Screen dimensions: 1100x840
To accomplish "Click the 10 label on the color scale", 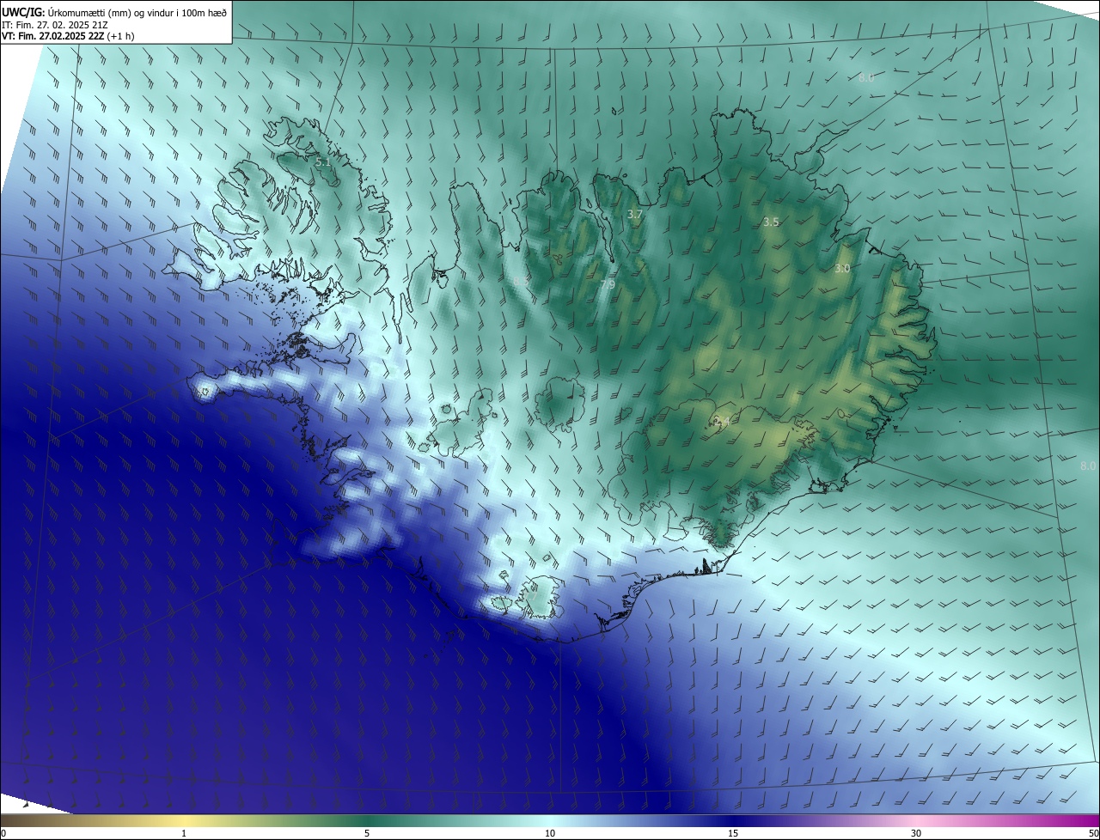I will [550, 833].
